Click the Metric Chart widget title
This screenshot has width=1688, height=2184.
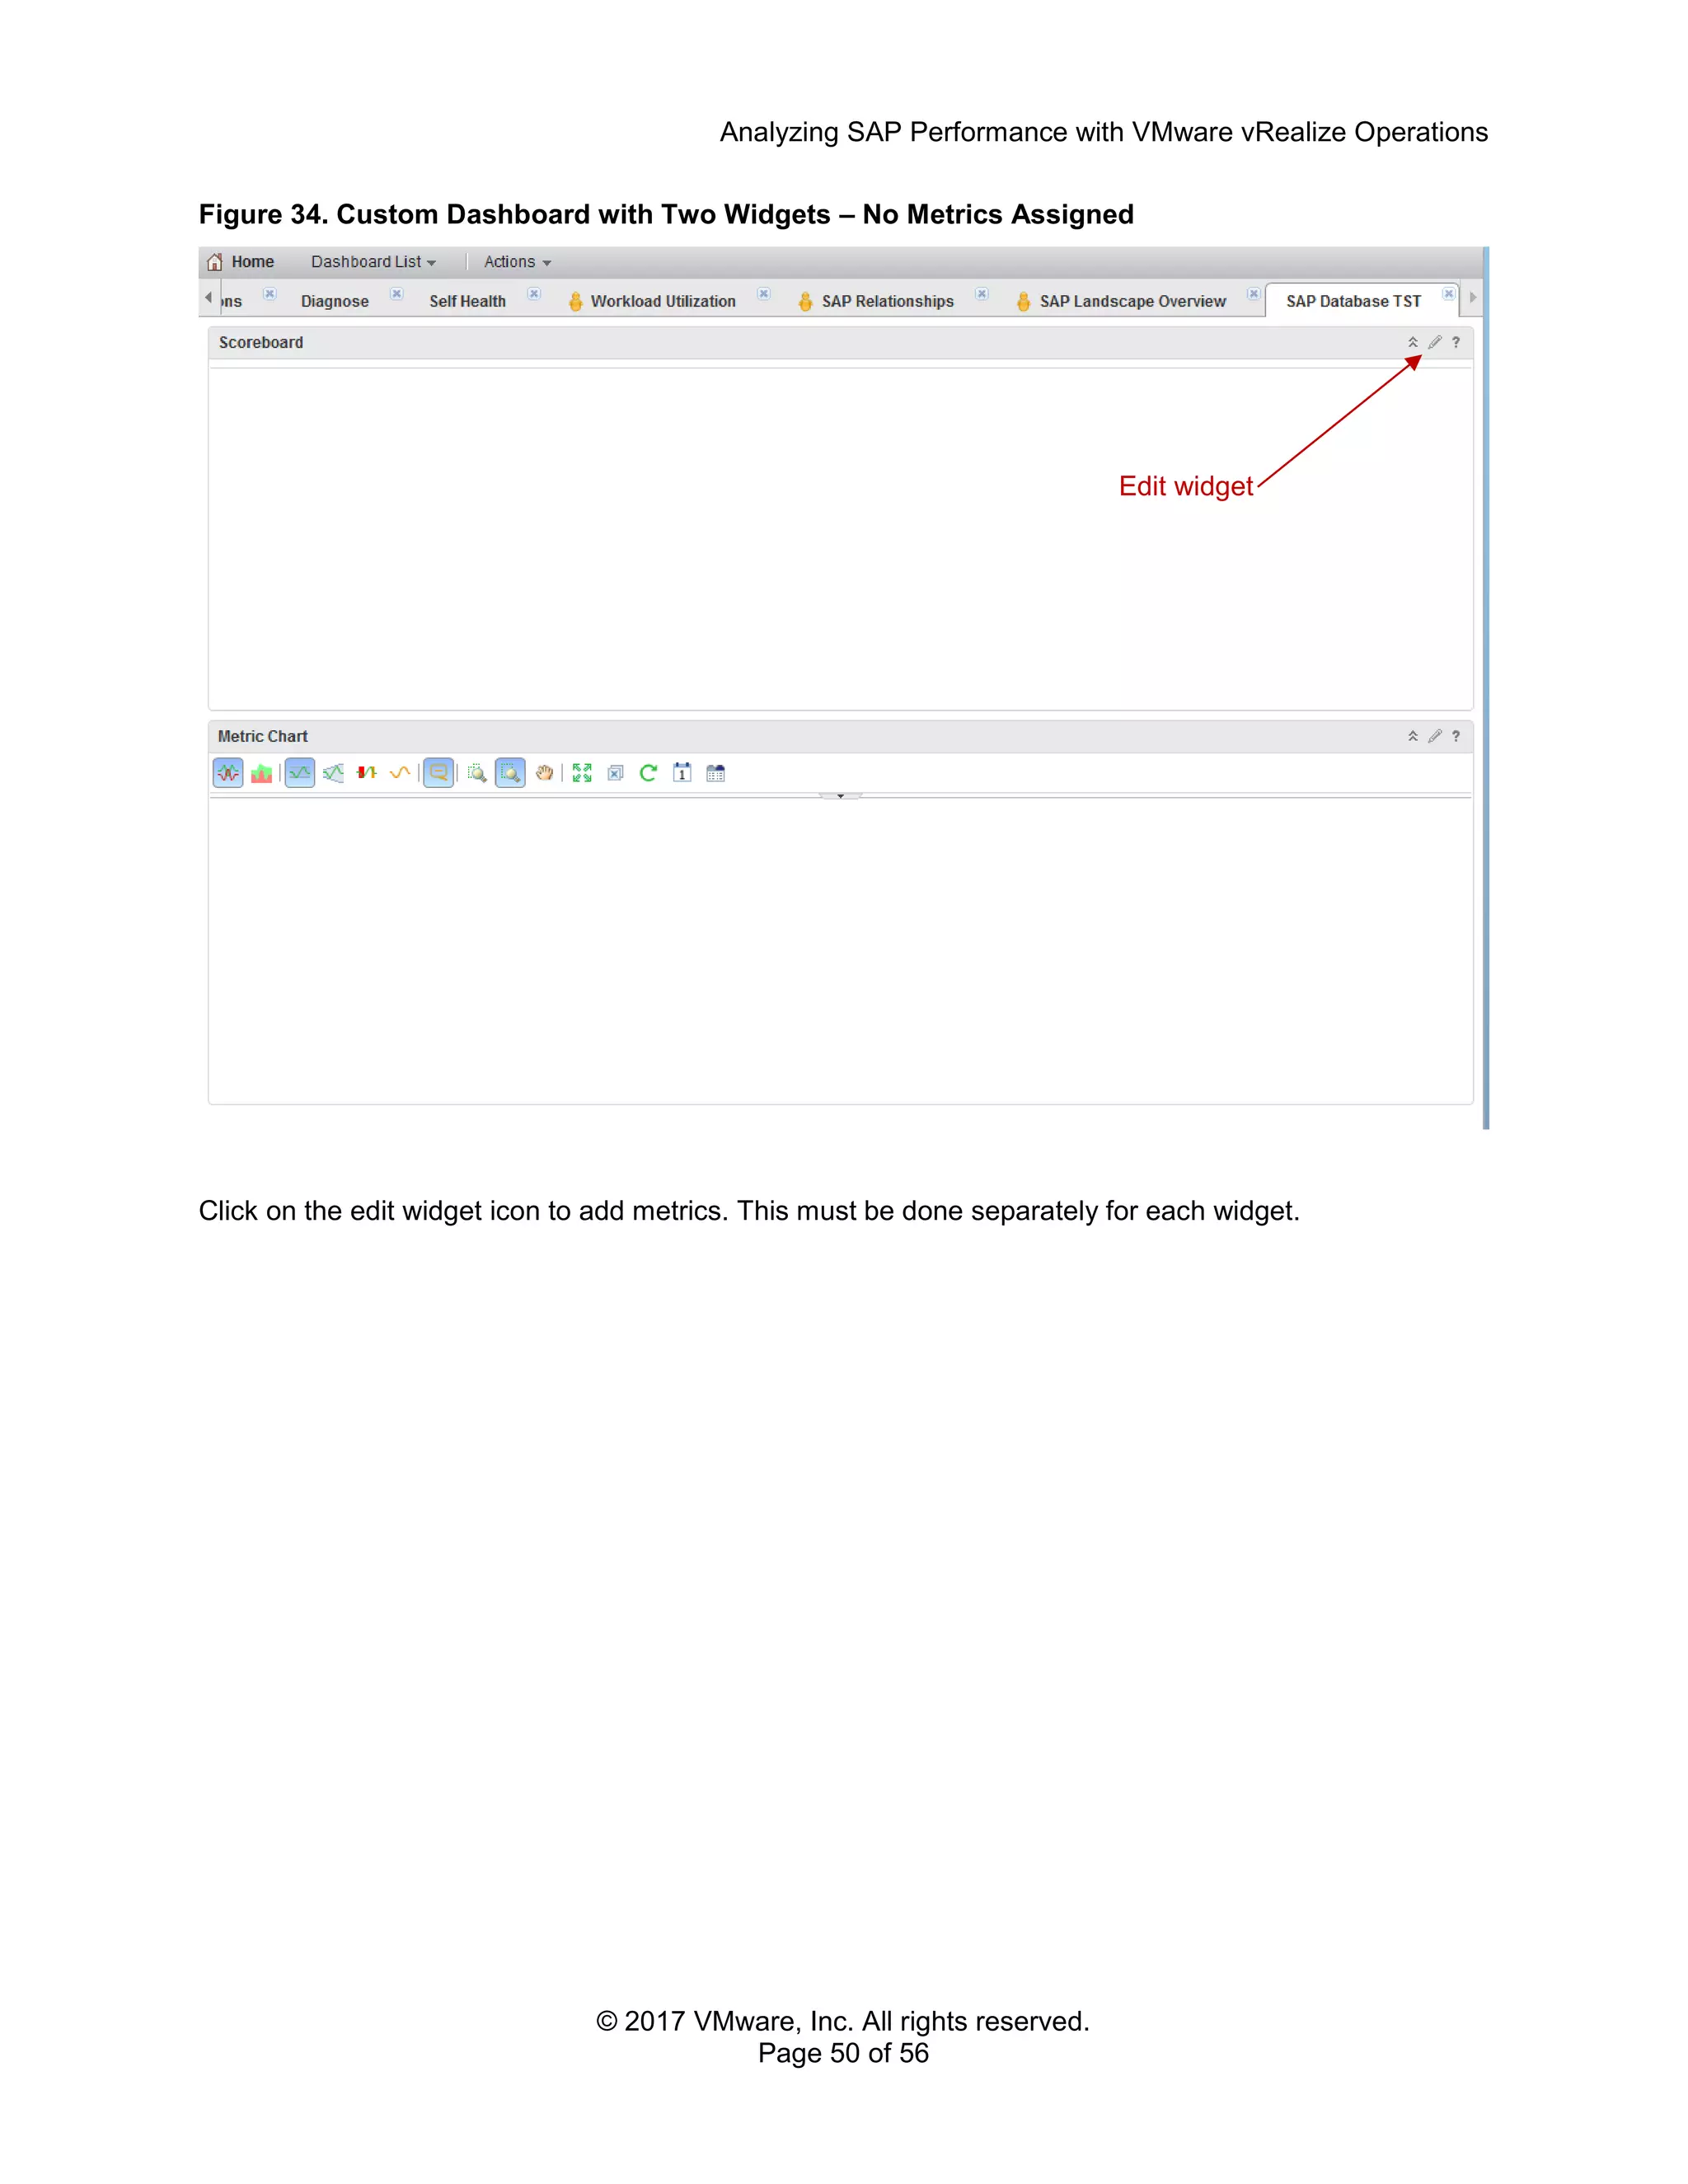pyautogui.click(x=263, y=736)
